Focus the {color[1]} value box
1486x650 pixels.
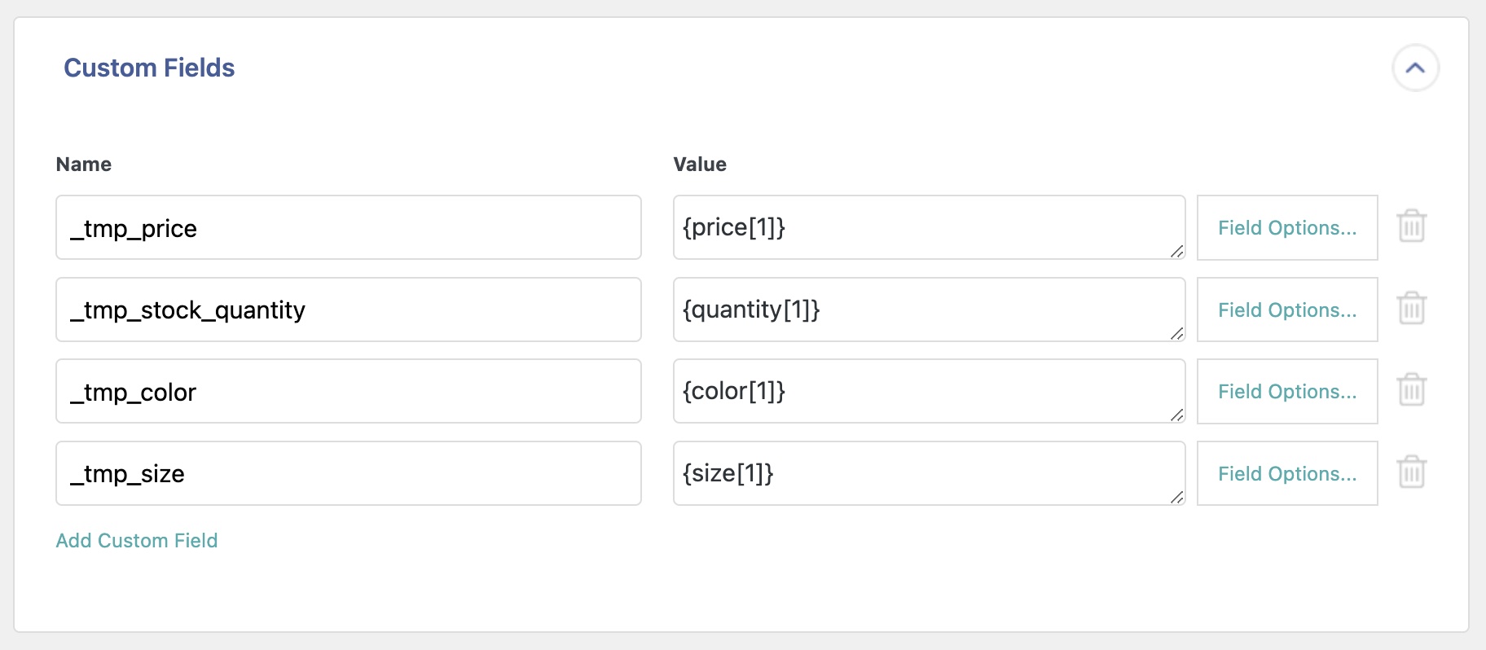[929, 391]
